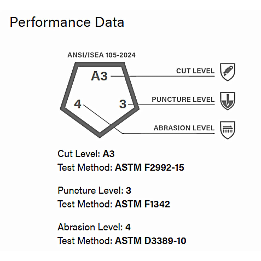Click the abrasion level shield icon
This screenshot has width=261, height=261.
tap(227, 129)
